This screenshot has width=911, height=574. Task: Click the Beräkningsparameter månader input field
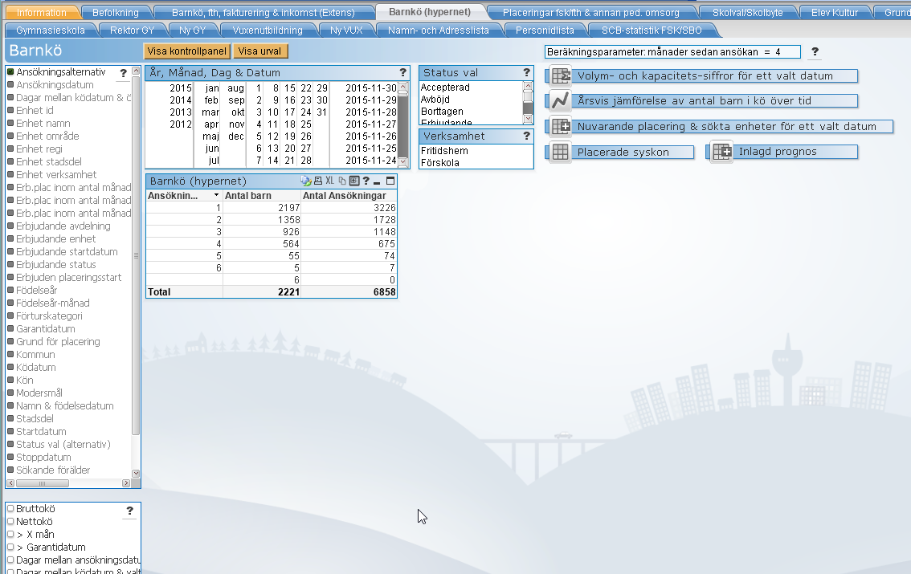[x=672, y=51]
